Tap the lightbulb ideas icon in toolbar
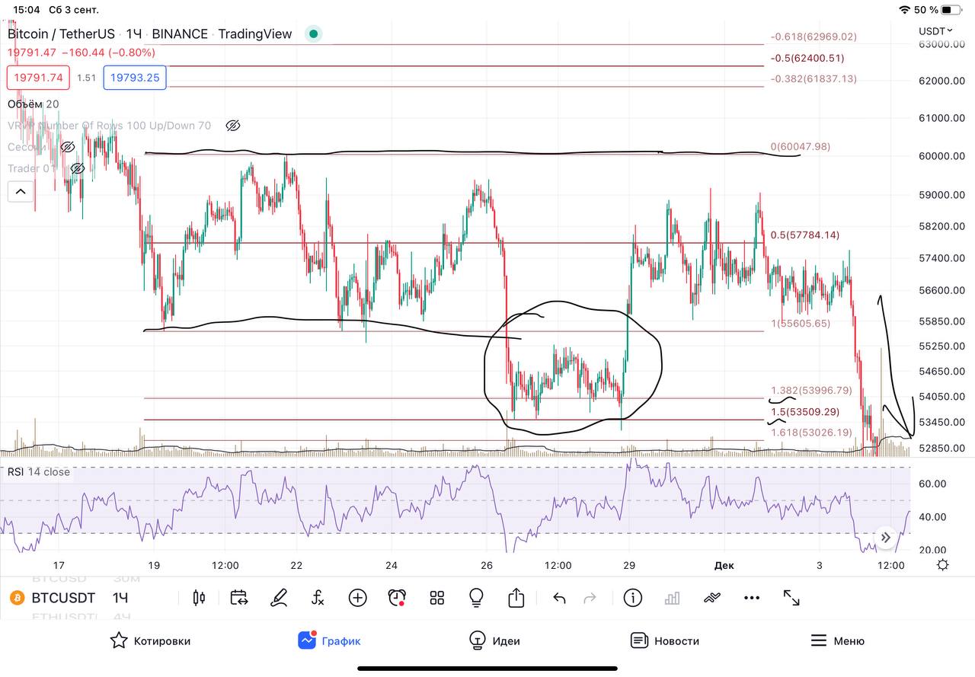This screenshot has height=677, width=975. coord(477,598)
